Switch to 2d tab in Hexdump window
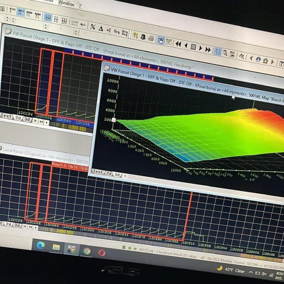Image resolution: width=284 pixels, height=284 pixels. point(18,118)
